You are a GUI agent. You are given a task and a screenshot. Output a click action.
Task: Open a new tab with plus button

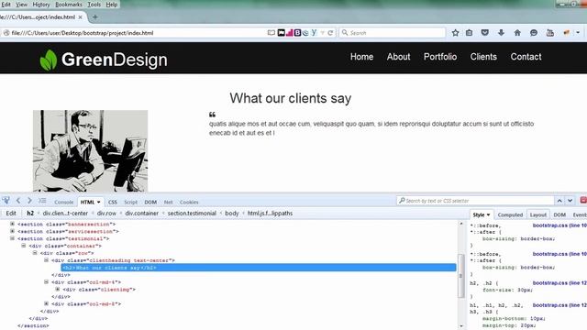(95, 17)
